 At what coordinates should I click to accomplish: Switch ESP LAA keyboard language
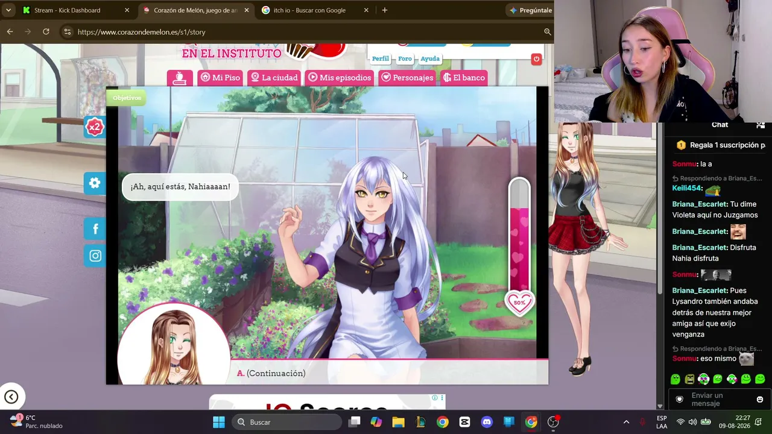(x=662, y=422)
